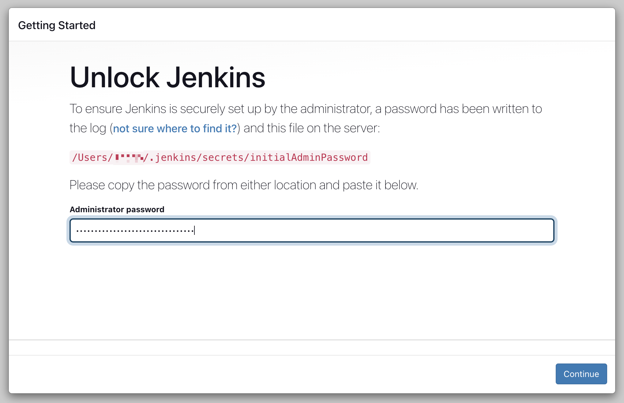Click the 'Administrator password' label
This screenshot has height=403, width=624.
click(117, 209)
